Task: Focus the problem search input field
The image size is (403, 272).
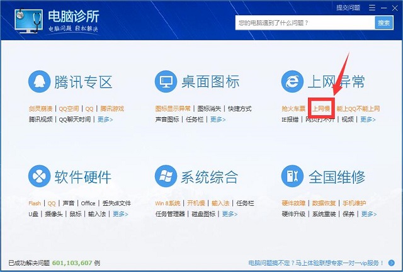Action: click(305, 23)
